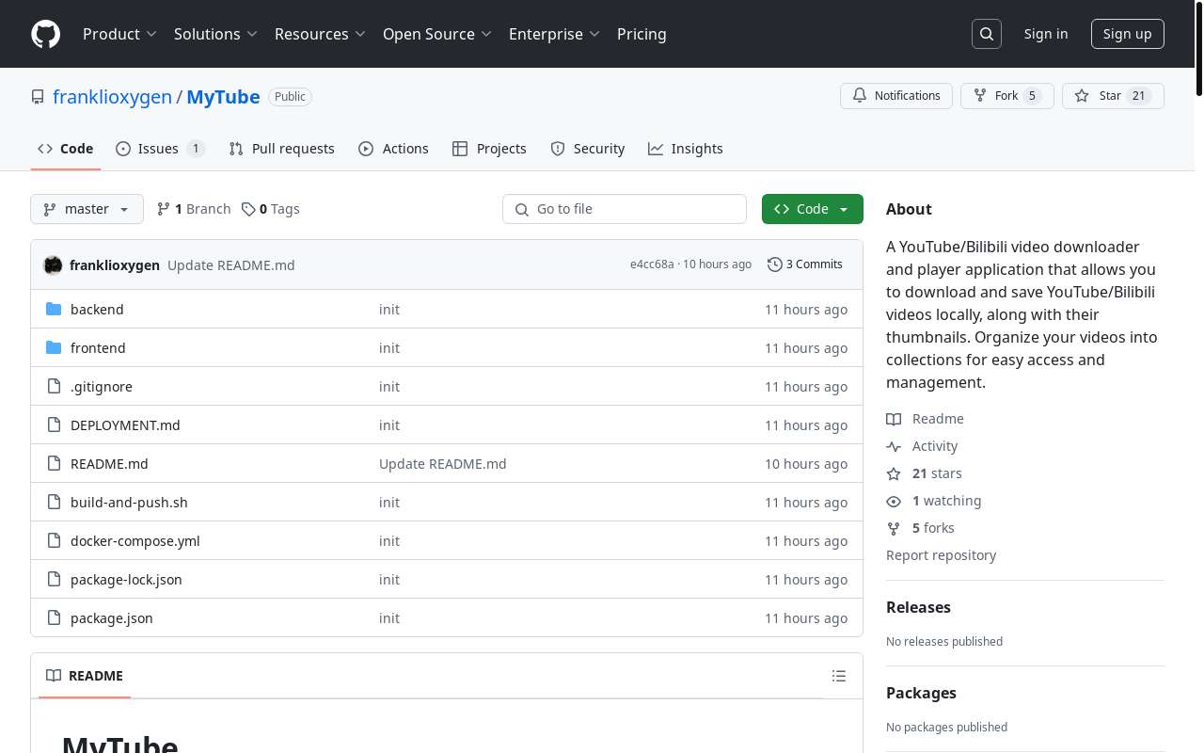
Task: Open the docker-compose.yml file
Action: pos(135,541)
